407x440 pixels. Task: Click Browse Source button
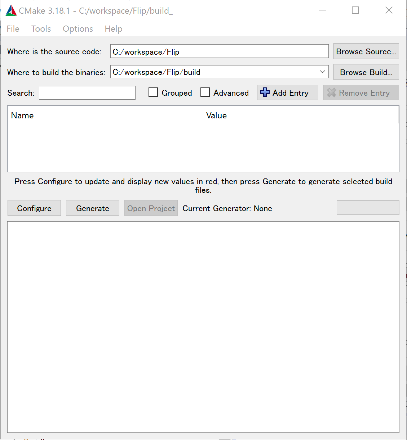[x=366, y=51]
